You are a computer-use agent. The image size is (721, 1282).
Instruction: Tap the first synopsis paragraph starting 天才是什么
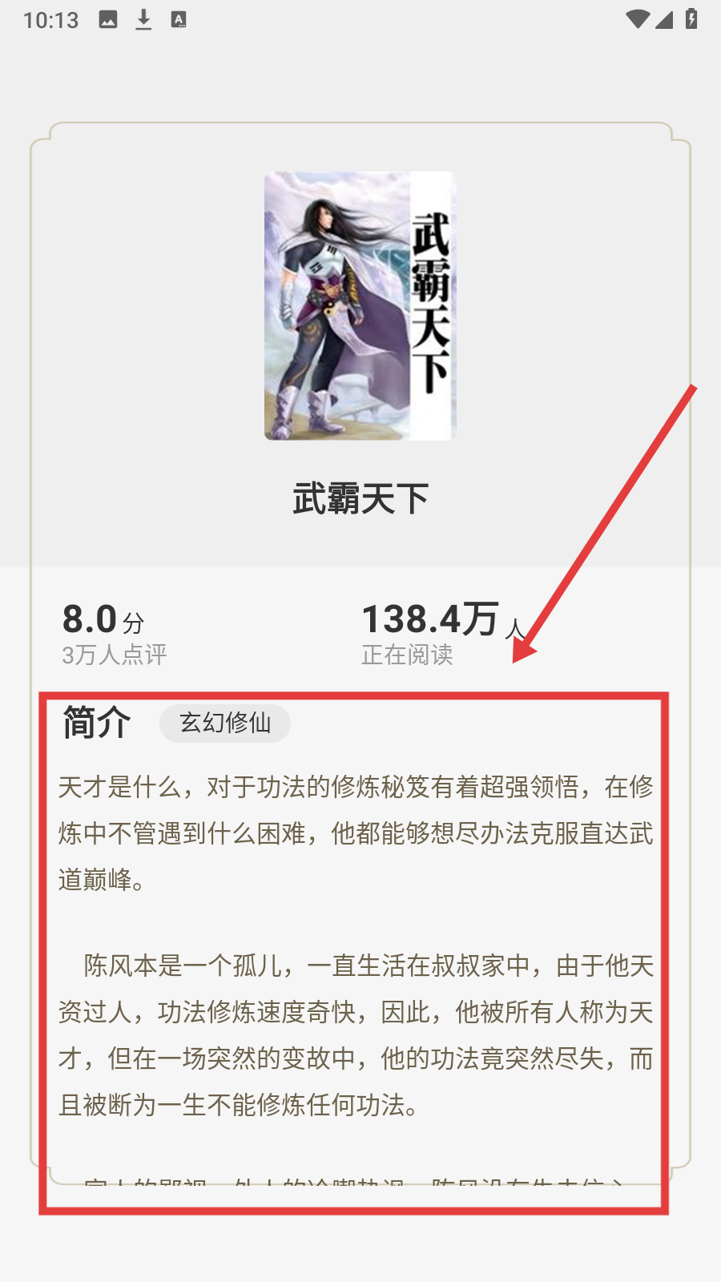click(x=356, y=833)
